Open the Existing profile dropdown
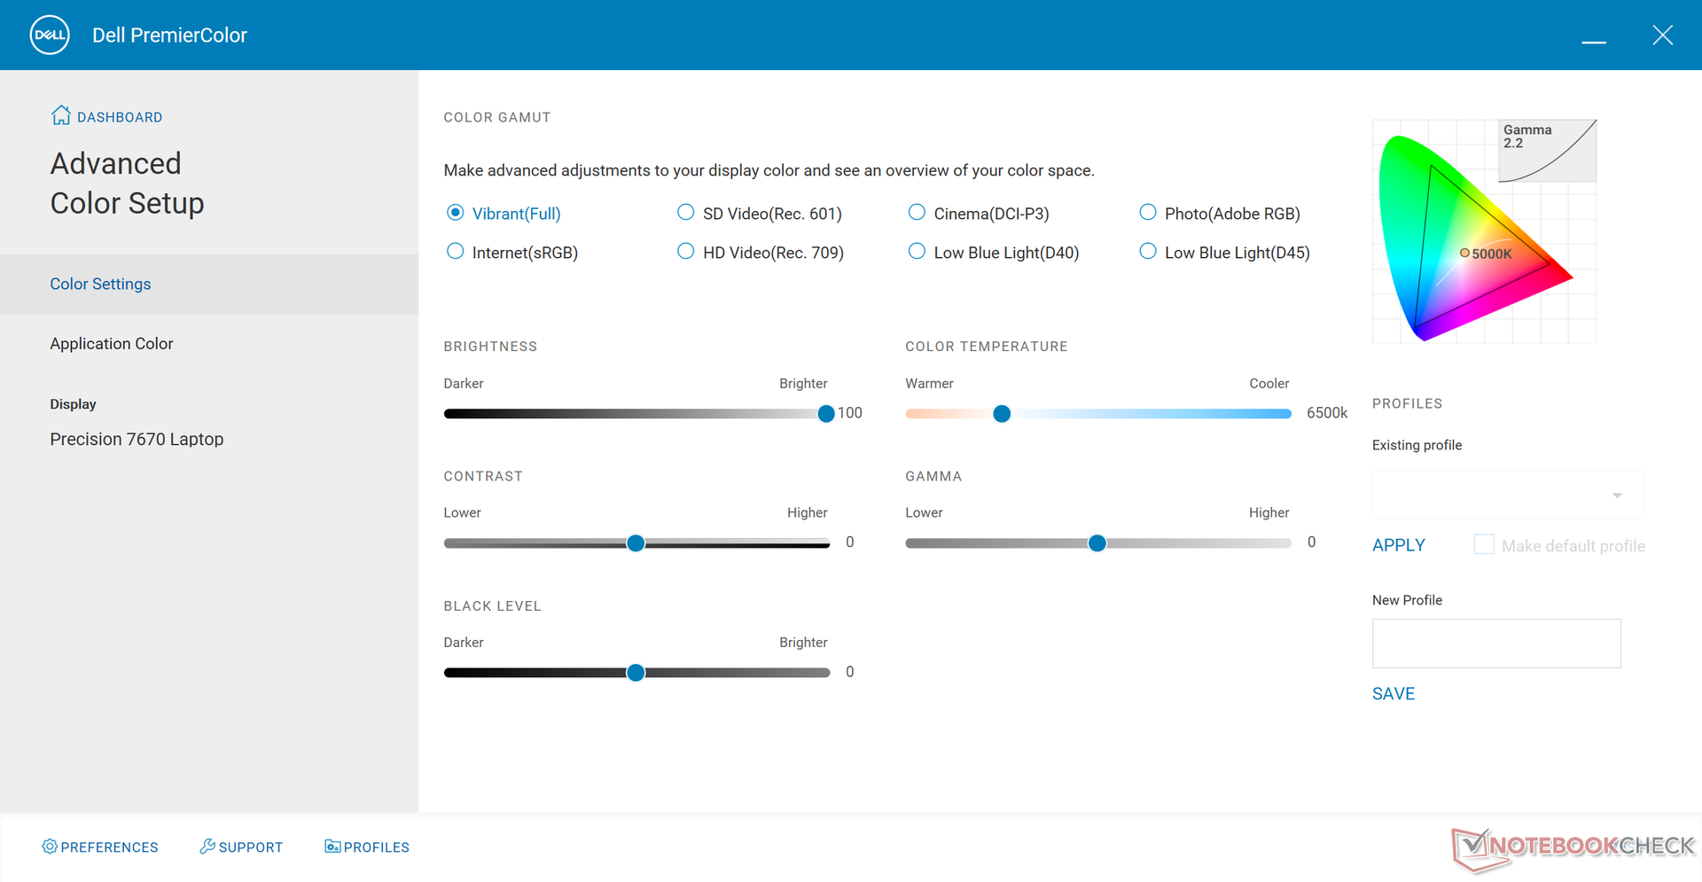The height and width of the screenshot is (882, 1702). pyautogui.click(x=1507, y=495)
